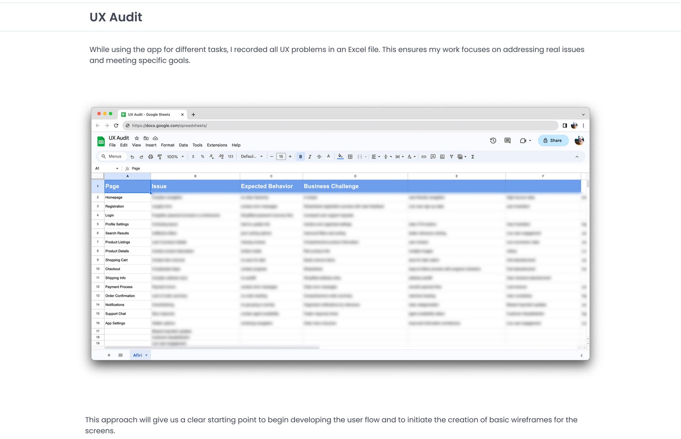Open the comments panel icon
681x439 pixels.
(507, 141)
